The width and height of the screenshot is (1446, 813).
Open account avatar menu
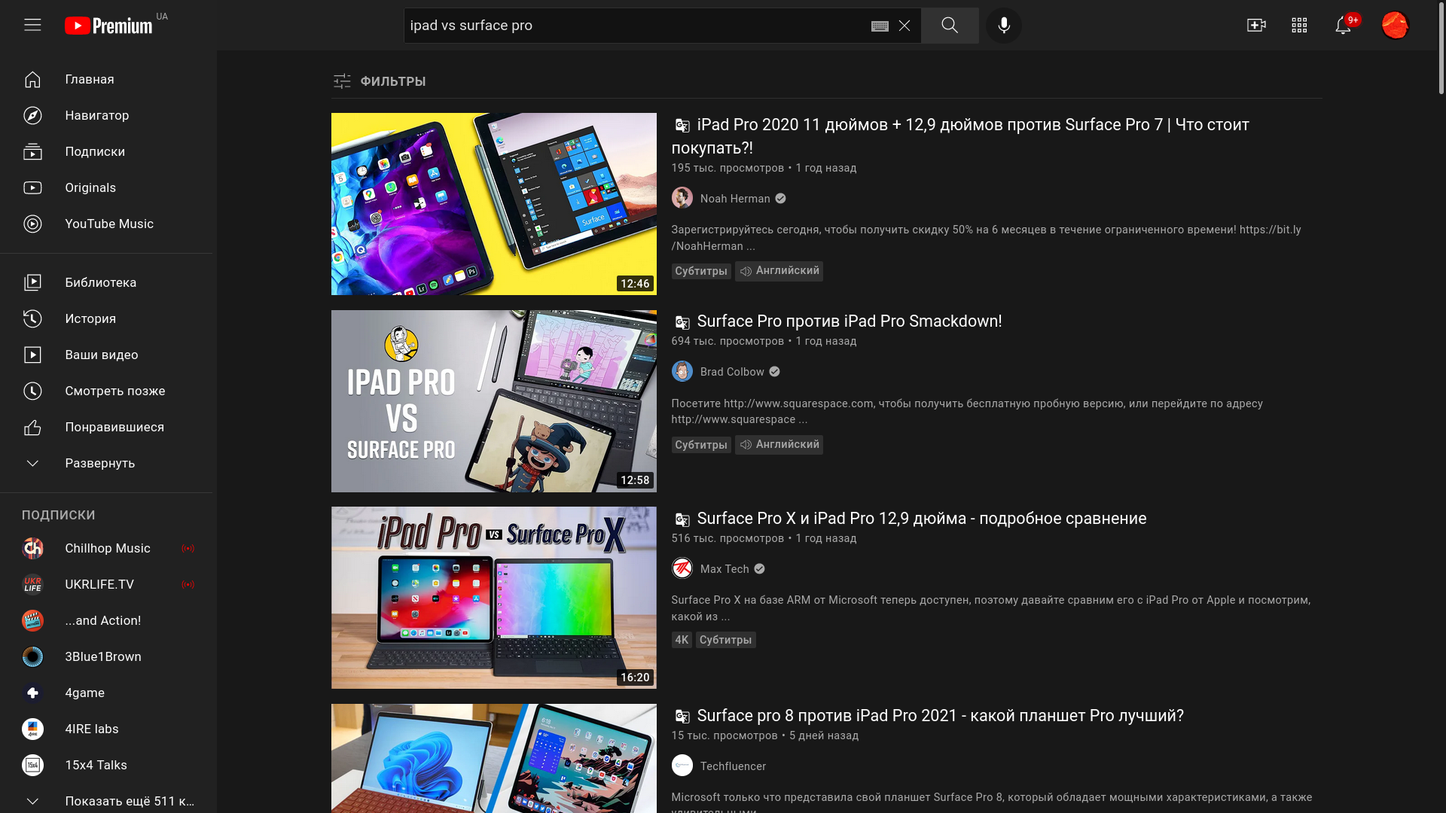point(1395,26)
